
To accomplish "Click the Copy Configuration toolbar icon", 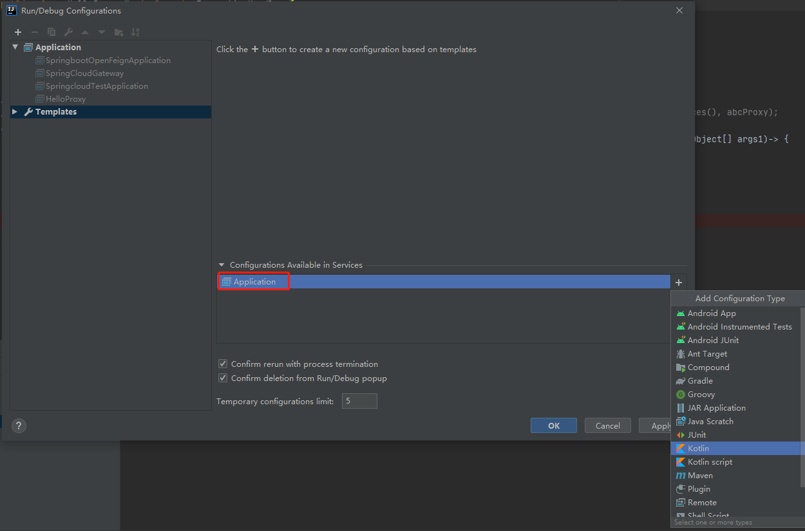I will coord(52,32).
